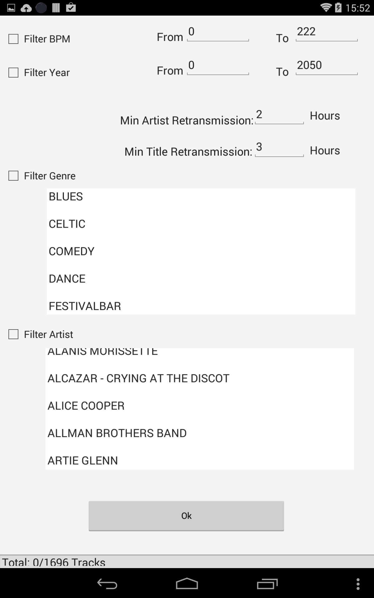Screen dimensions: 374x598
Task: Tap the battery charging status icon
Action: pyautogui.click(x=338, y=7)
